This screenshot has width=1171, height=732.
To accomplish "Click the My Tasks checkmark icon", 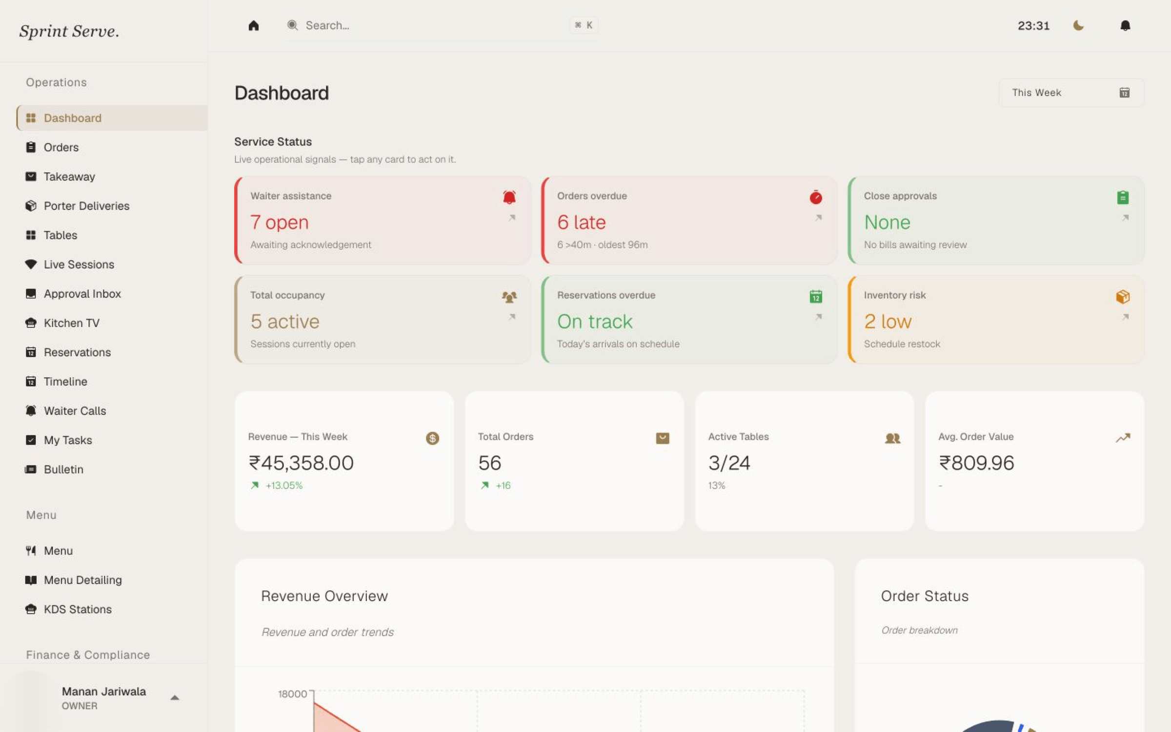I will (x=31, y=440).
